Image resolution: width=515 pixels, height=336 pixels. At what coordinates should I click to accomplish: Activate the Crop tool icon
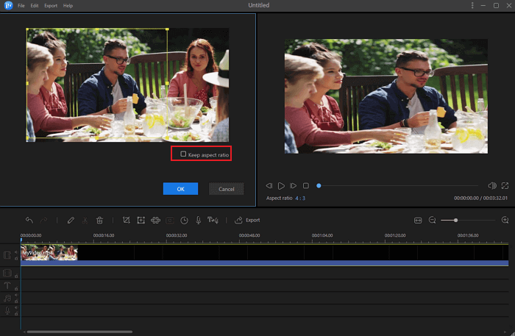[x=126, y=220]
